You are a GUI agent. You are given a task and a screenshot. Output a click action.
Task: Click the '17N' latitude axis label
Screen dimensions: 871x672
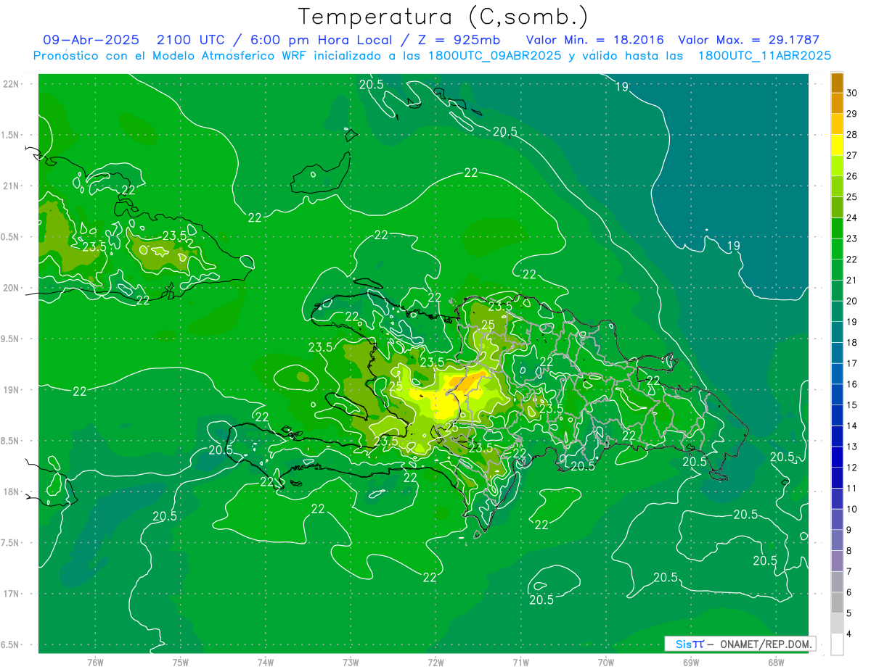tap(10, 594)
